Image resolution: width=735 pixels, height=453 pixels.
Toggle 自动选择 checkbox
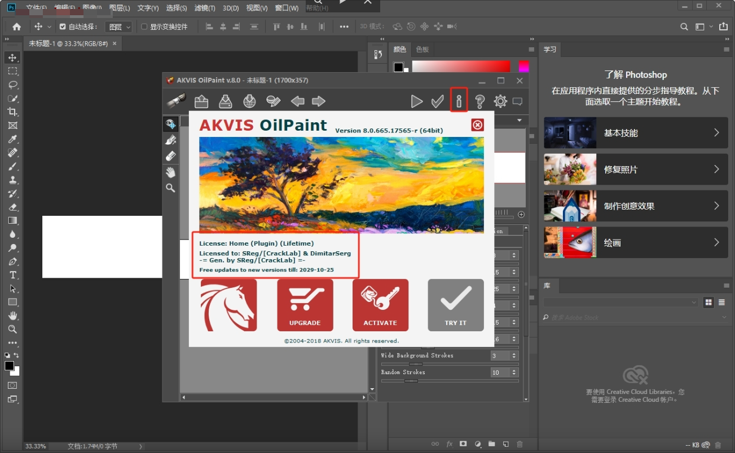(63, 26)
